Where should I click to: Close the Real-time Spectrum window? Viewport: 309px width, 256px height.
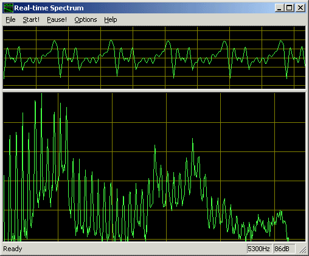300,8
